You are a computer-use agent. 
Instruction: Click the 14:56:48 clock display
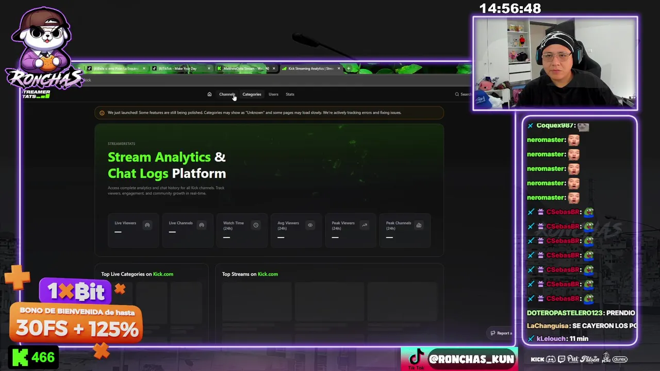[x=510, y=9]
